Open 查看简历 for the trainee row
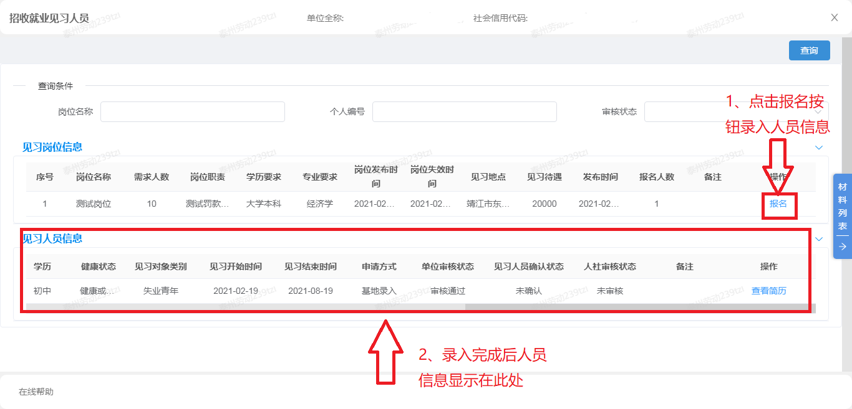The width and height of the screenshot is (852, 409). [x=768, y=291]
